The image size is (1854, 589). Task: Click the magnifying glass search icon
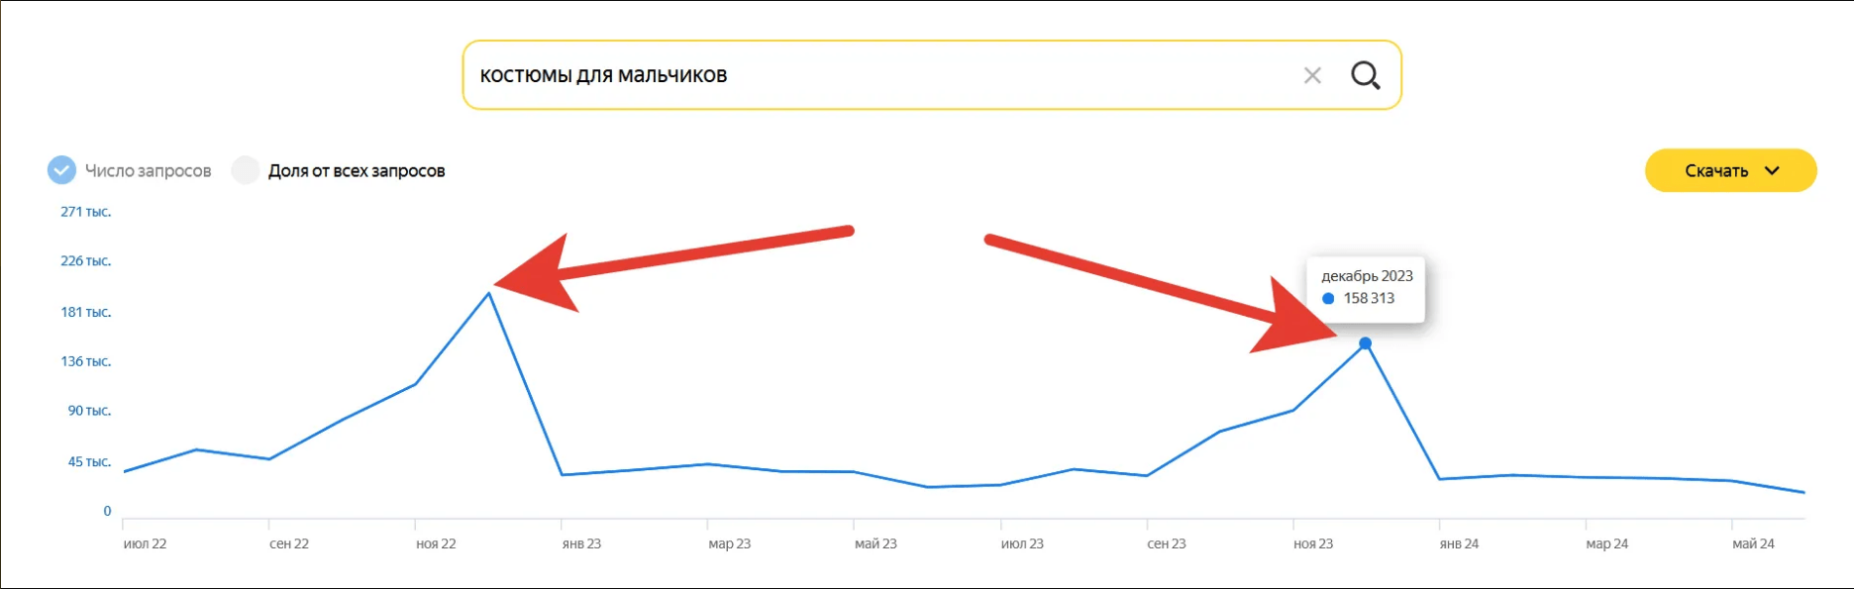tap(1366, 75)
